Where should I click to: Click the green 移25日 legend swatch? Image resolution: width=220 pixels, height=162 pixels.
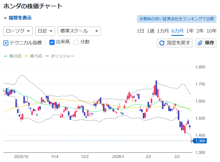(6, 56)
